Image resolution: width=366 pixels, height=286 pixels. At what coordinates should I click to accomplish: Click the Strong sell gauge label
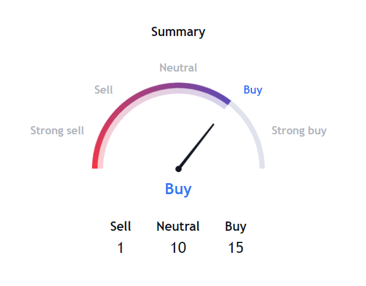(57, 131)
